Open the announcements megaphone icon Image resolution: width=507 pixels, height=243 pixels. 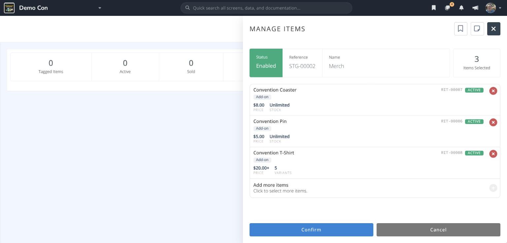[475, 8]
